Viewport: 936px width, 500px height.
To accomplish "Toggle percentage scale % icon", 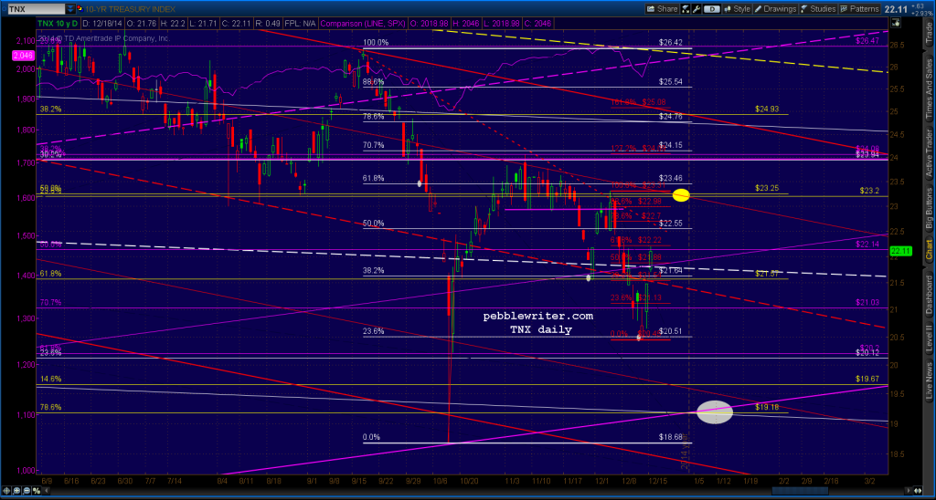I will (x=37, y=491).
